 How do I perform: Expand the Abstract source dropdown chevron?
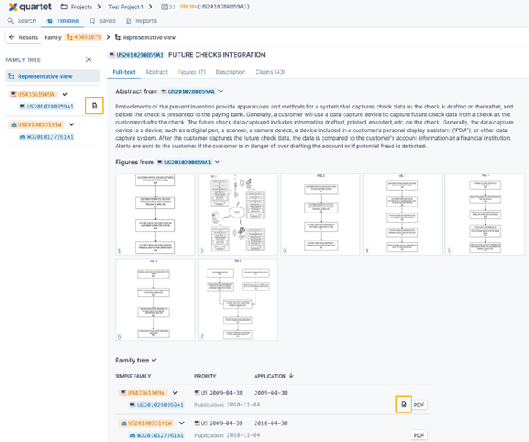pos(221,91)
